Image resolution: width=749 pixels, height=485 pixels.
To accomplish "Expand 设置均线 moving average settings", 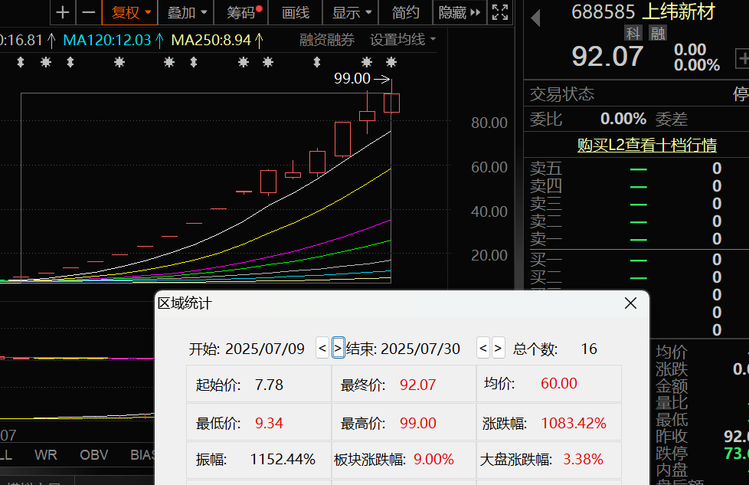I will tap(403, 40).
